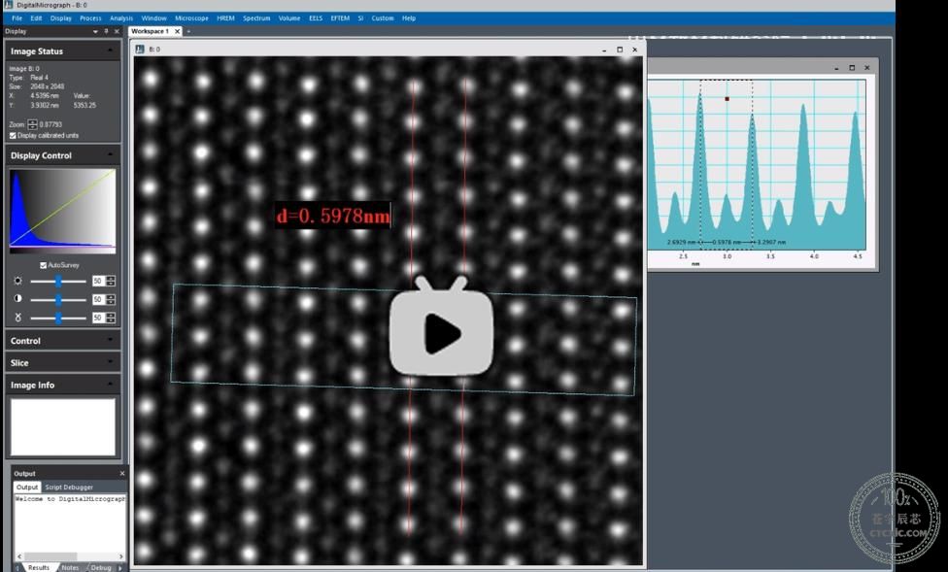Expand the Control section
948x572 pixels.
click(110, 341)
